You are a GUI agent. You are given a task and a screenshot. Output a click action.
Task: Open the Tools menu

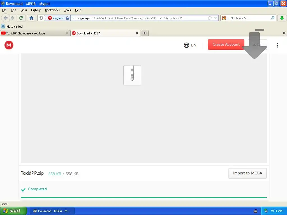coord(67,10)
